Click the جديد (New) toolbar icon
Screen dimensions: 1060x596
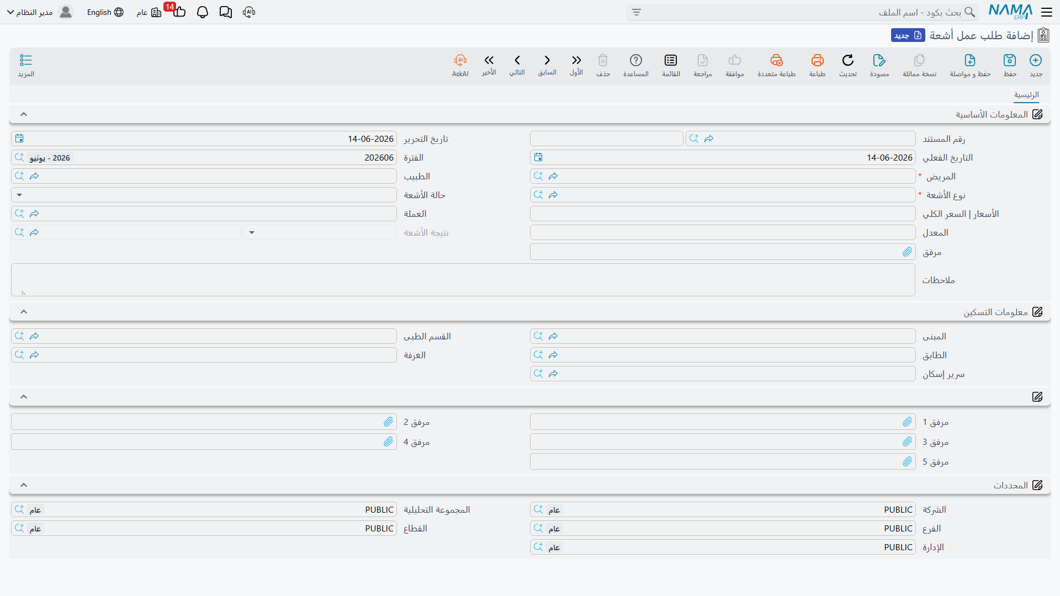1036,60
